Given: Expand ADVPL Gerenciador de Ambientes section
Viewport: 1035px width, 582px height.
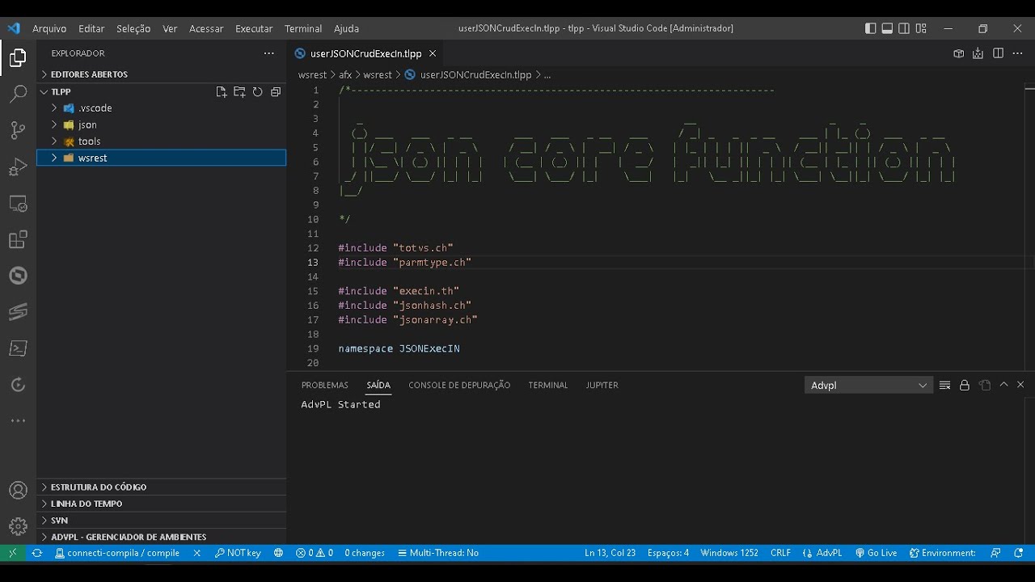Looking at the screenshot, I should click(161, 537).
